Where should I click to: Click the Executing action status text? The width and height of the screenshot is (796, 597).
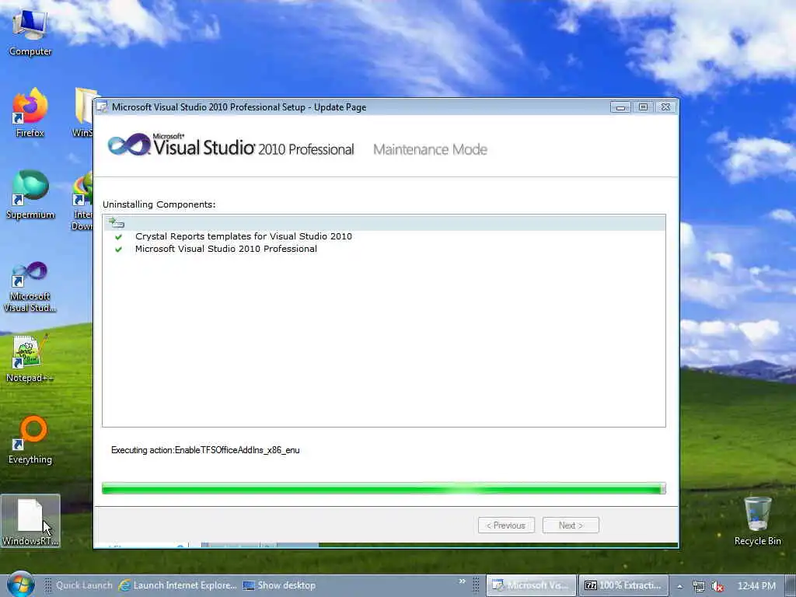[205, 450]
